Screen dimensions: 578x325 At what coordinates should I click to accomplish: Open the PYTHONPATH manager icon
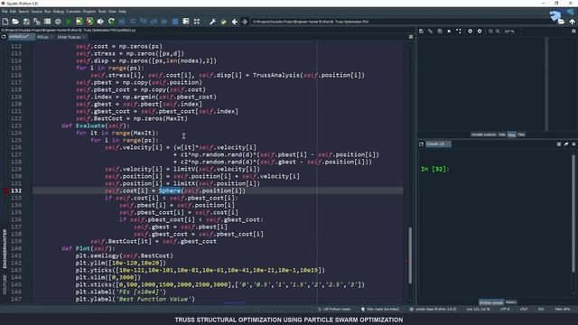(223, 22)
